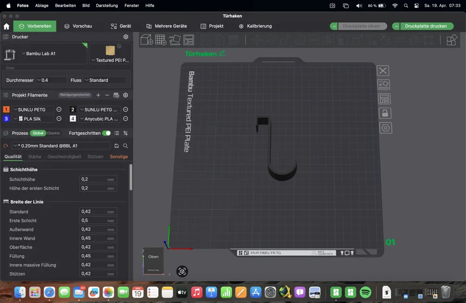
Task: Open filament 1 SUNLU PETG dropdown
Action: (33, 110)
